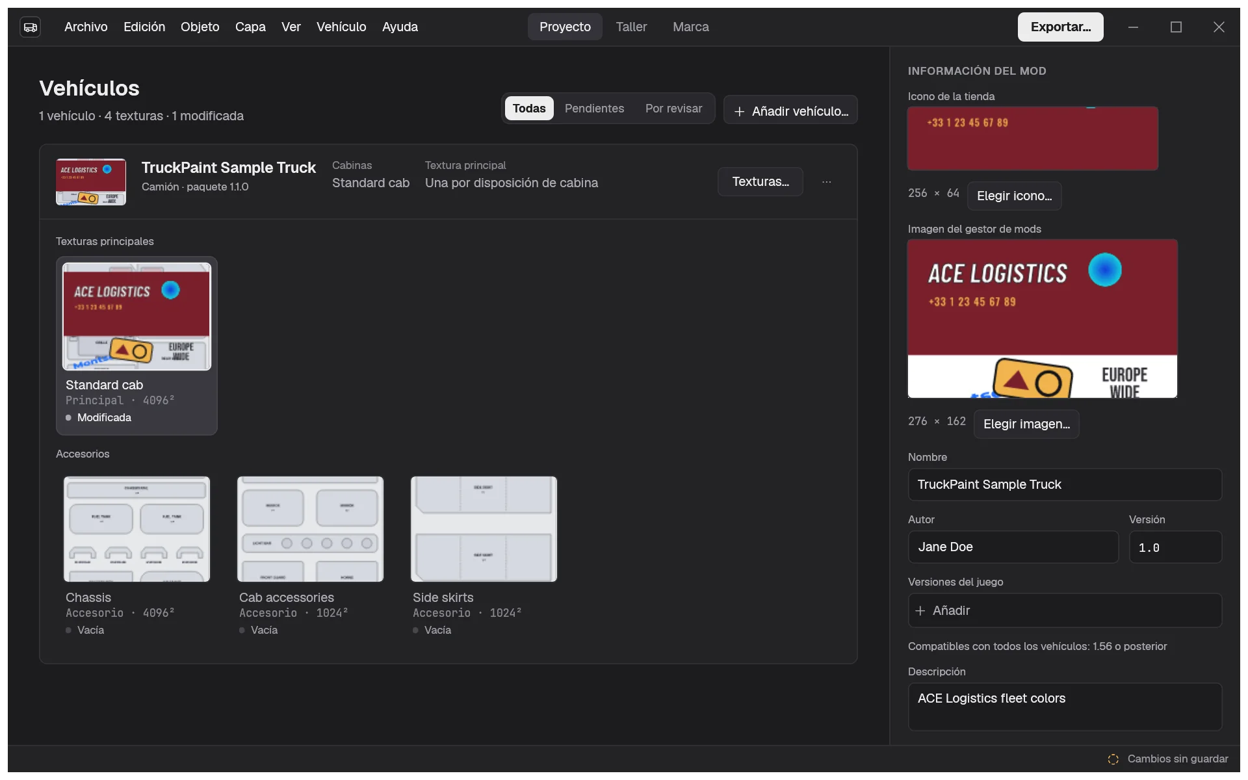Image resolution: width=1248 pixels, height=780 pixels.
Task: Switch to the Proyecto tab
Action: point(565,27)
